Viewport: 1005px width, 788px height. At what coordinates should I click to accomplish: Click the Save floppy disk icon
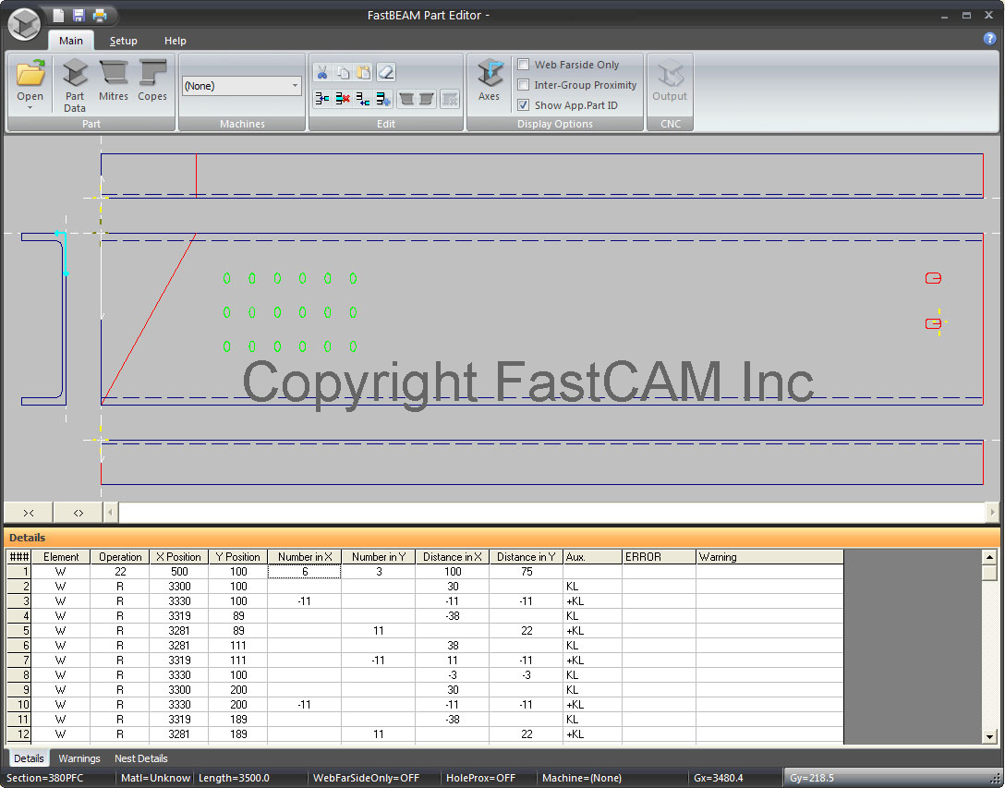79,15
